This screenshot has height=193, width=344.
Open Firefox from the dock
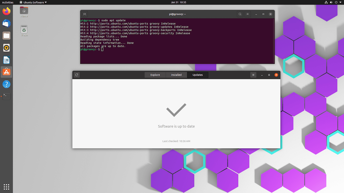pos(6,11)
